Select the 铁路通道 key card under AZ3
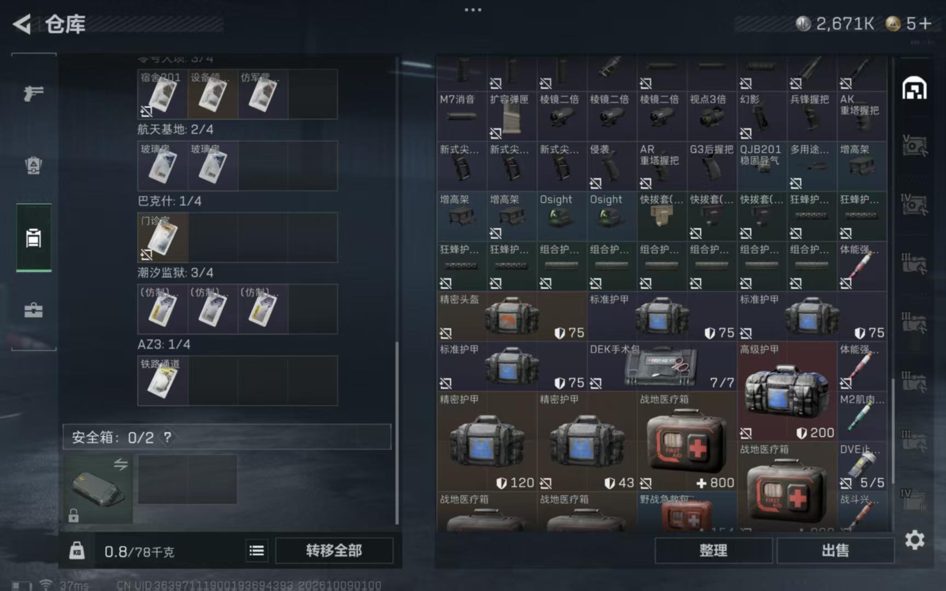Image resolution: width=946 pixels, height=591 pixels. tap(163, 381)
